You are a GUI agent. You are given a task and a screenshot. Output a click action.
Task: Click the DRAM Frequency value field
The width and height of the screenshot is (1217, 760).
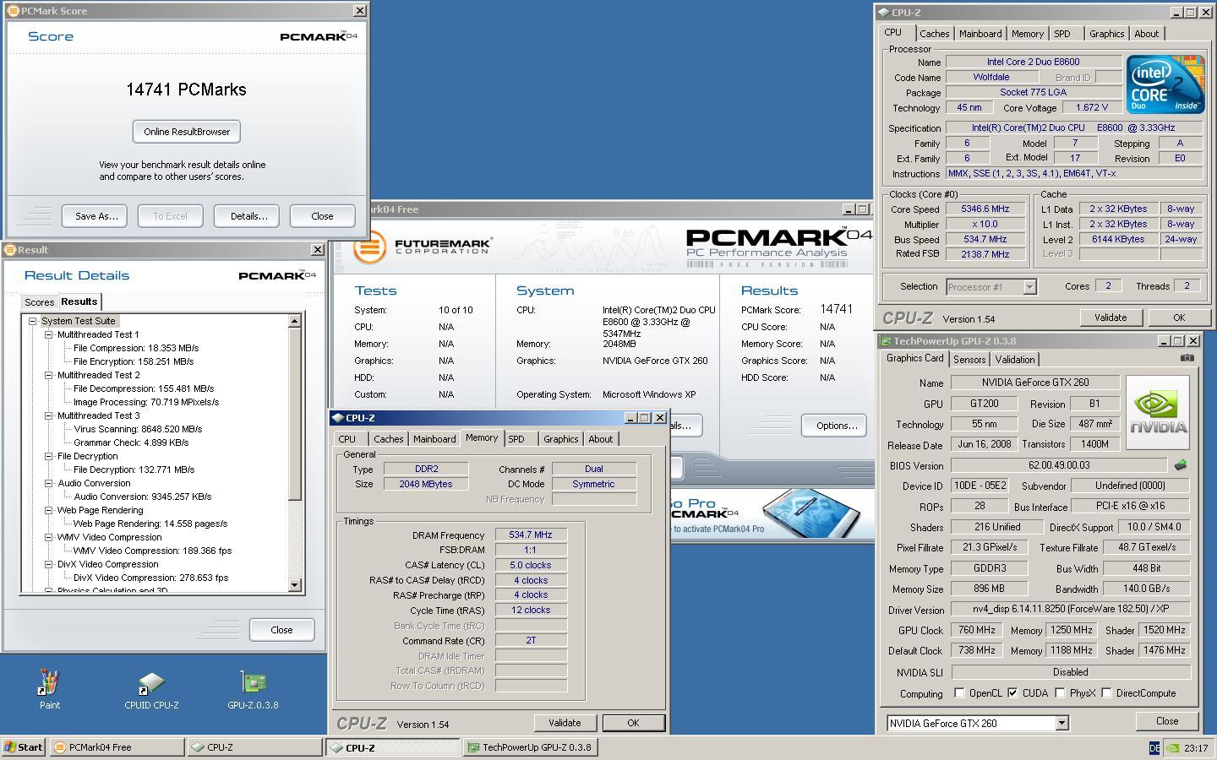point(531,535)
